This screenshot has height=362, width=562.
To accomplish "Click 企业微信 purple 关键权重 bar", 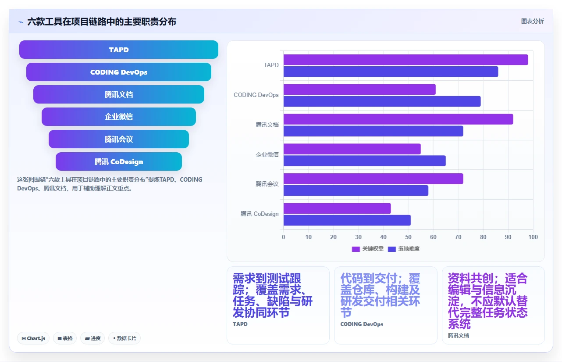I will (352, 149).
